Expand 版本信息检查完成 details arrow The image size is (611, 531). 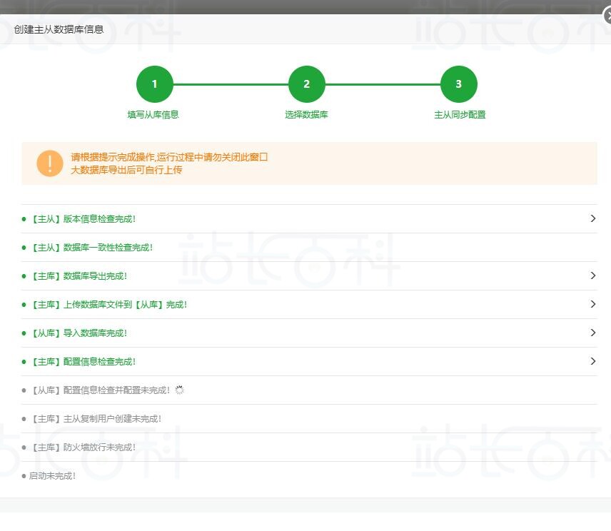pos(592,218)
